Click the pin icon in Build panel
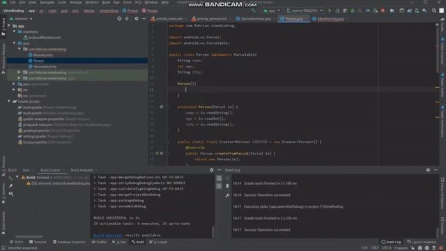Viewport: 446px width, 251px height. pos(11,186)
